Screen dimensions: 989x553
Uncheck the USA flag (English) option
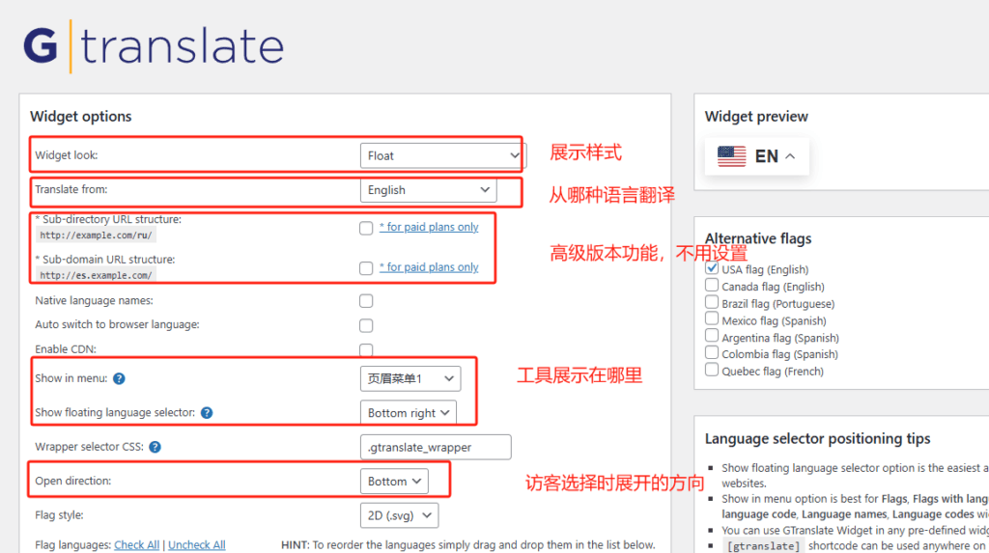(712, 269)
